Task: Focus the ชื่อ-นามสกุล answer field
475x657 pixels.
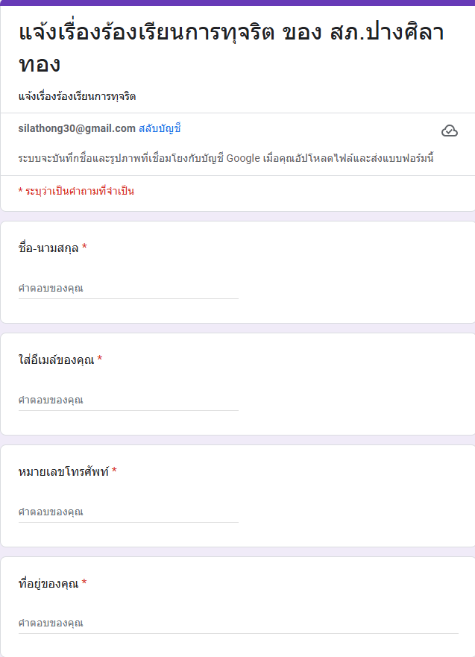Action: [x=128, y=288]
